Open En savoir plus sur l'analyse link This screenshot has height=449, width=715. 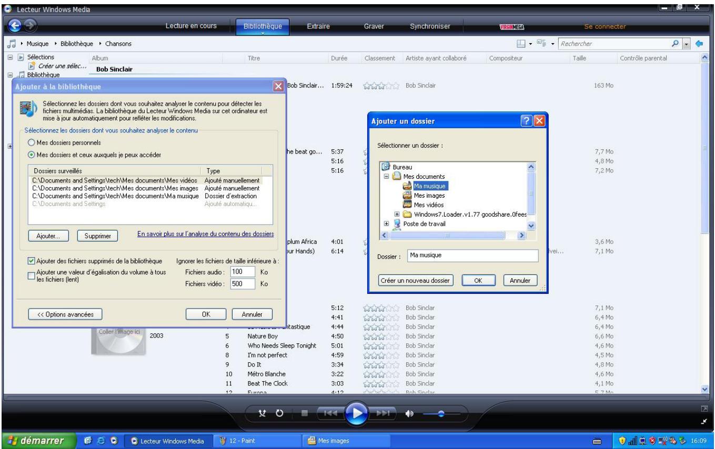tap(206, 234)
